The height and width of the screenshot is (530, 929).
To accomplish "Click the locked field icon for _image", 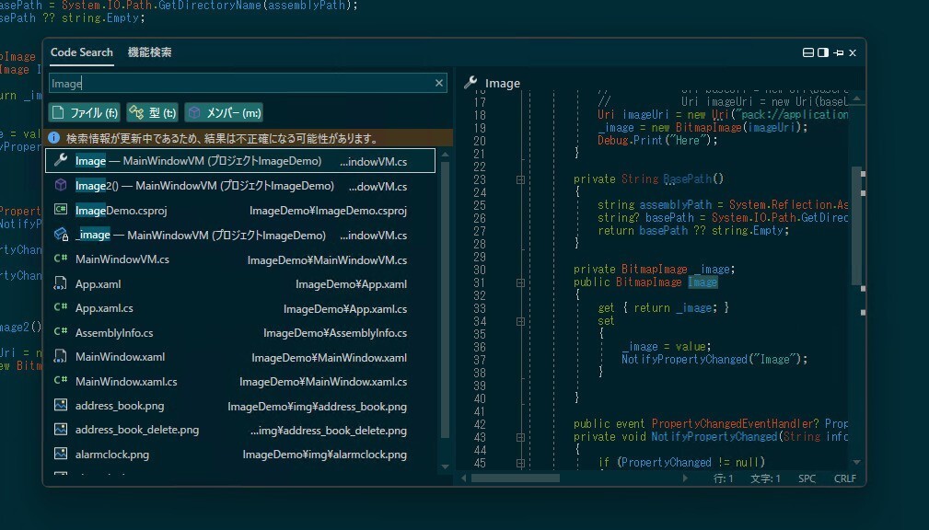I will point(61,236).
